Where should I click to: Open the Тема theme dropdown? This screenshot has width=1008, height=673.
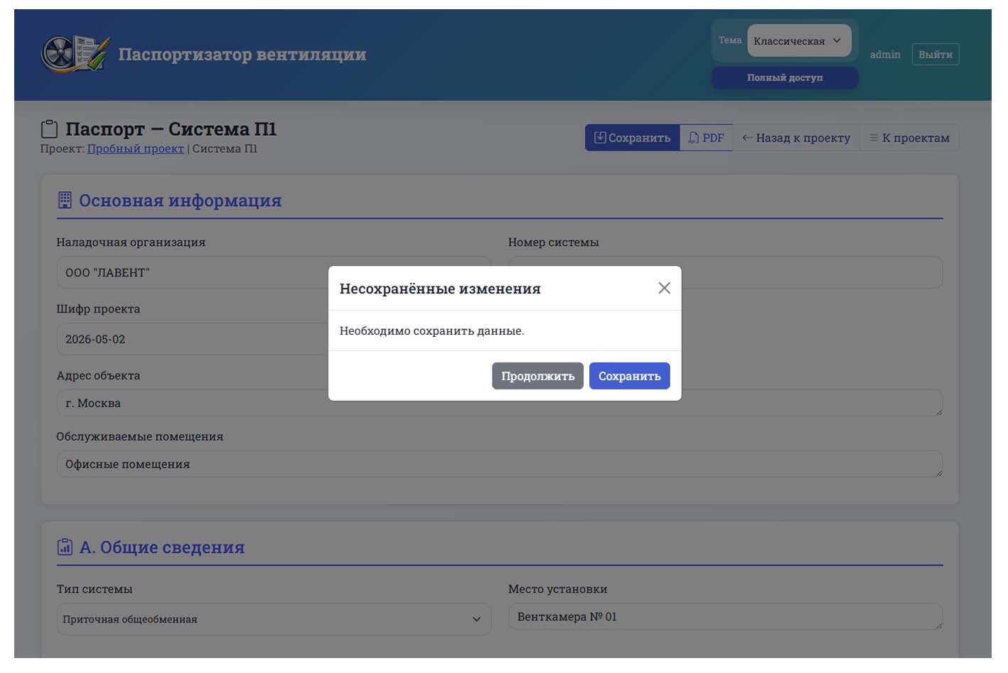pyautogui.click(x=799, y=41)
